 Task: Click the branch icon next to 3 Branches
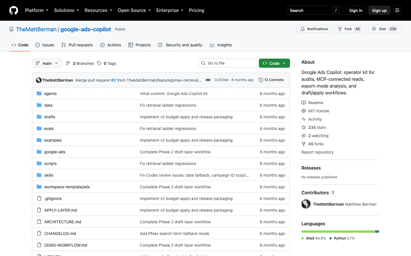(x=68, y=63)
